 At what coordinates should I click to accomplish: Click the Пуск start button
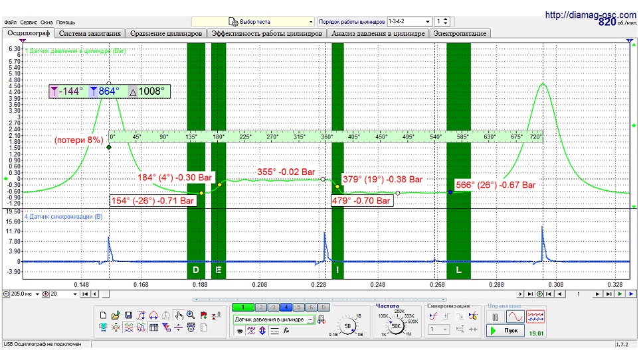point(505,330)
